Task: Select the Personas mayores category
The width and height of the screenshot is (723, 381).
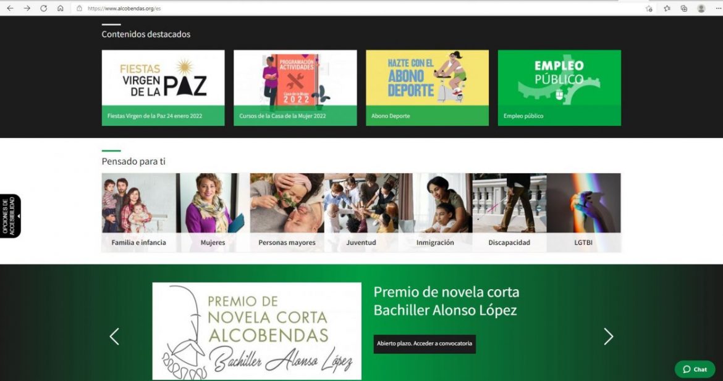Action: pos(287,213)
